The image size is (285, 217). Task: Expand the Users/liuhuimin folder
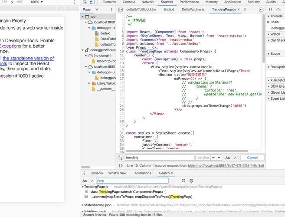click(x=89, y=83)
